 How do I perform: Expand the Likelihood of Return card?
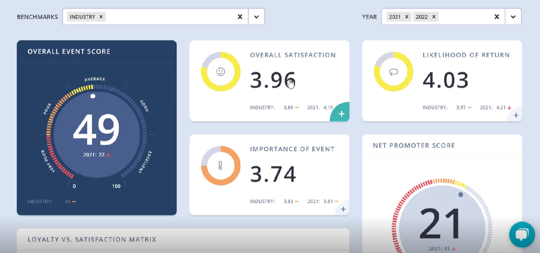pyautogui.click(x=516, y=116)
